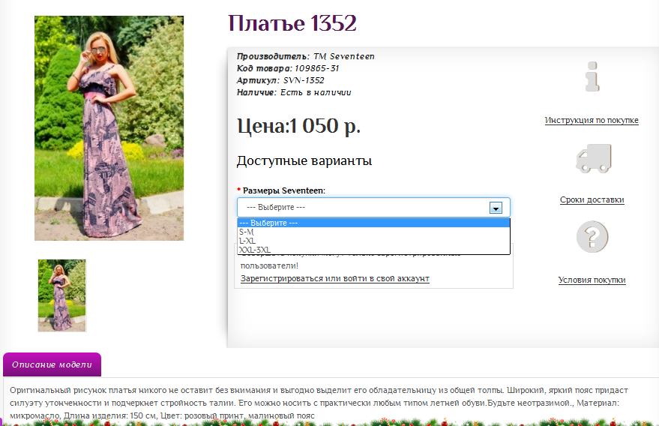This screenshot has width=659, height=426.
Task: Click the dropdown arrow of size selector
Action: (x=496, y=208)
